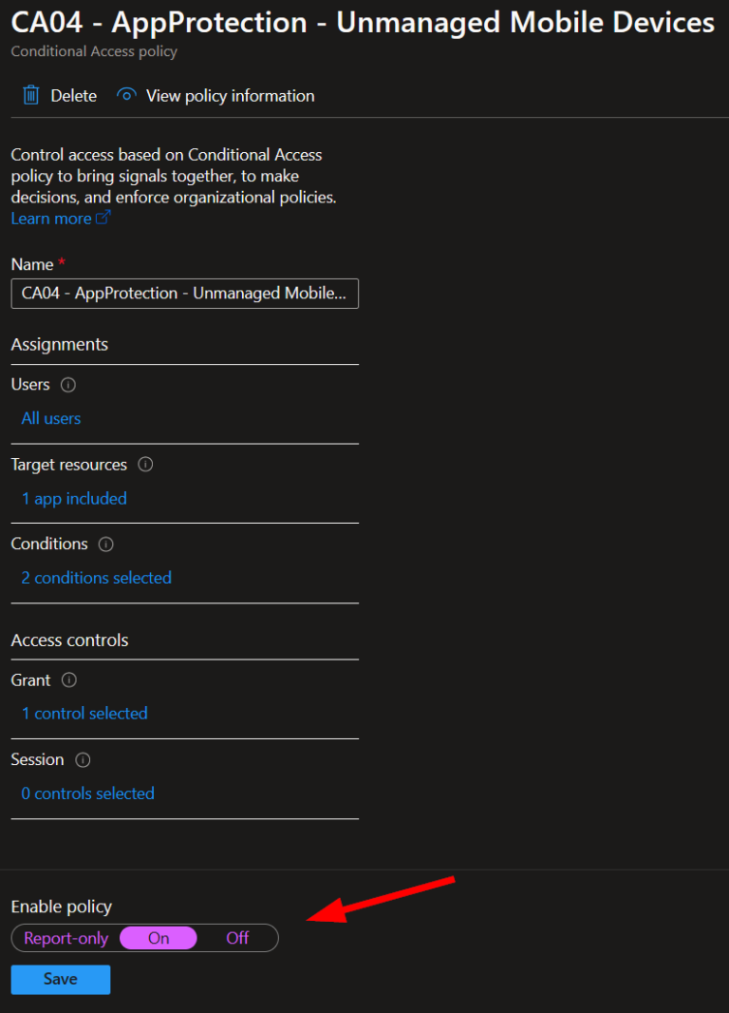Open the 0 controls selected session link

(x=87, y=793)
